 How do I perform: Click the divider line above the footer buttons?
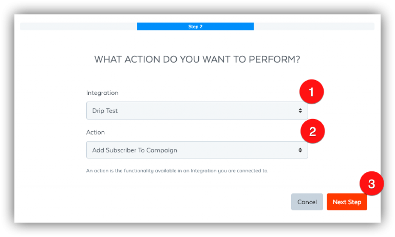click(154, 186)
